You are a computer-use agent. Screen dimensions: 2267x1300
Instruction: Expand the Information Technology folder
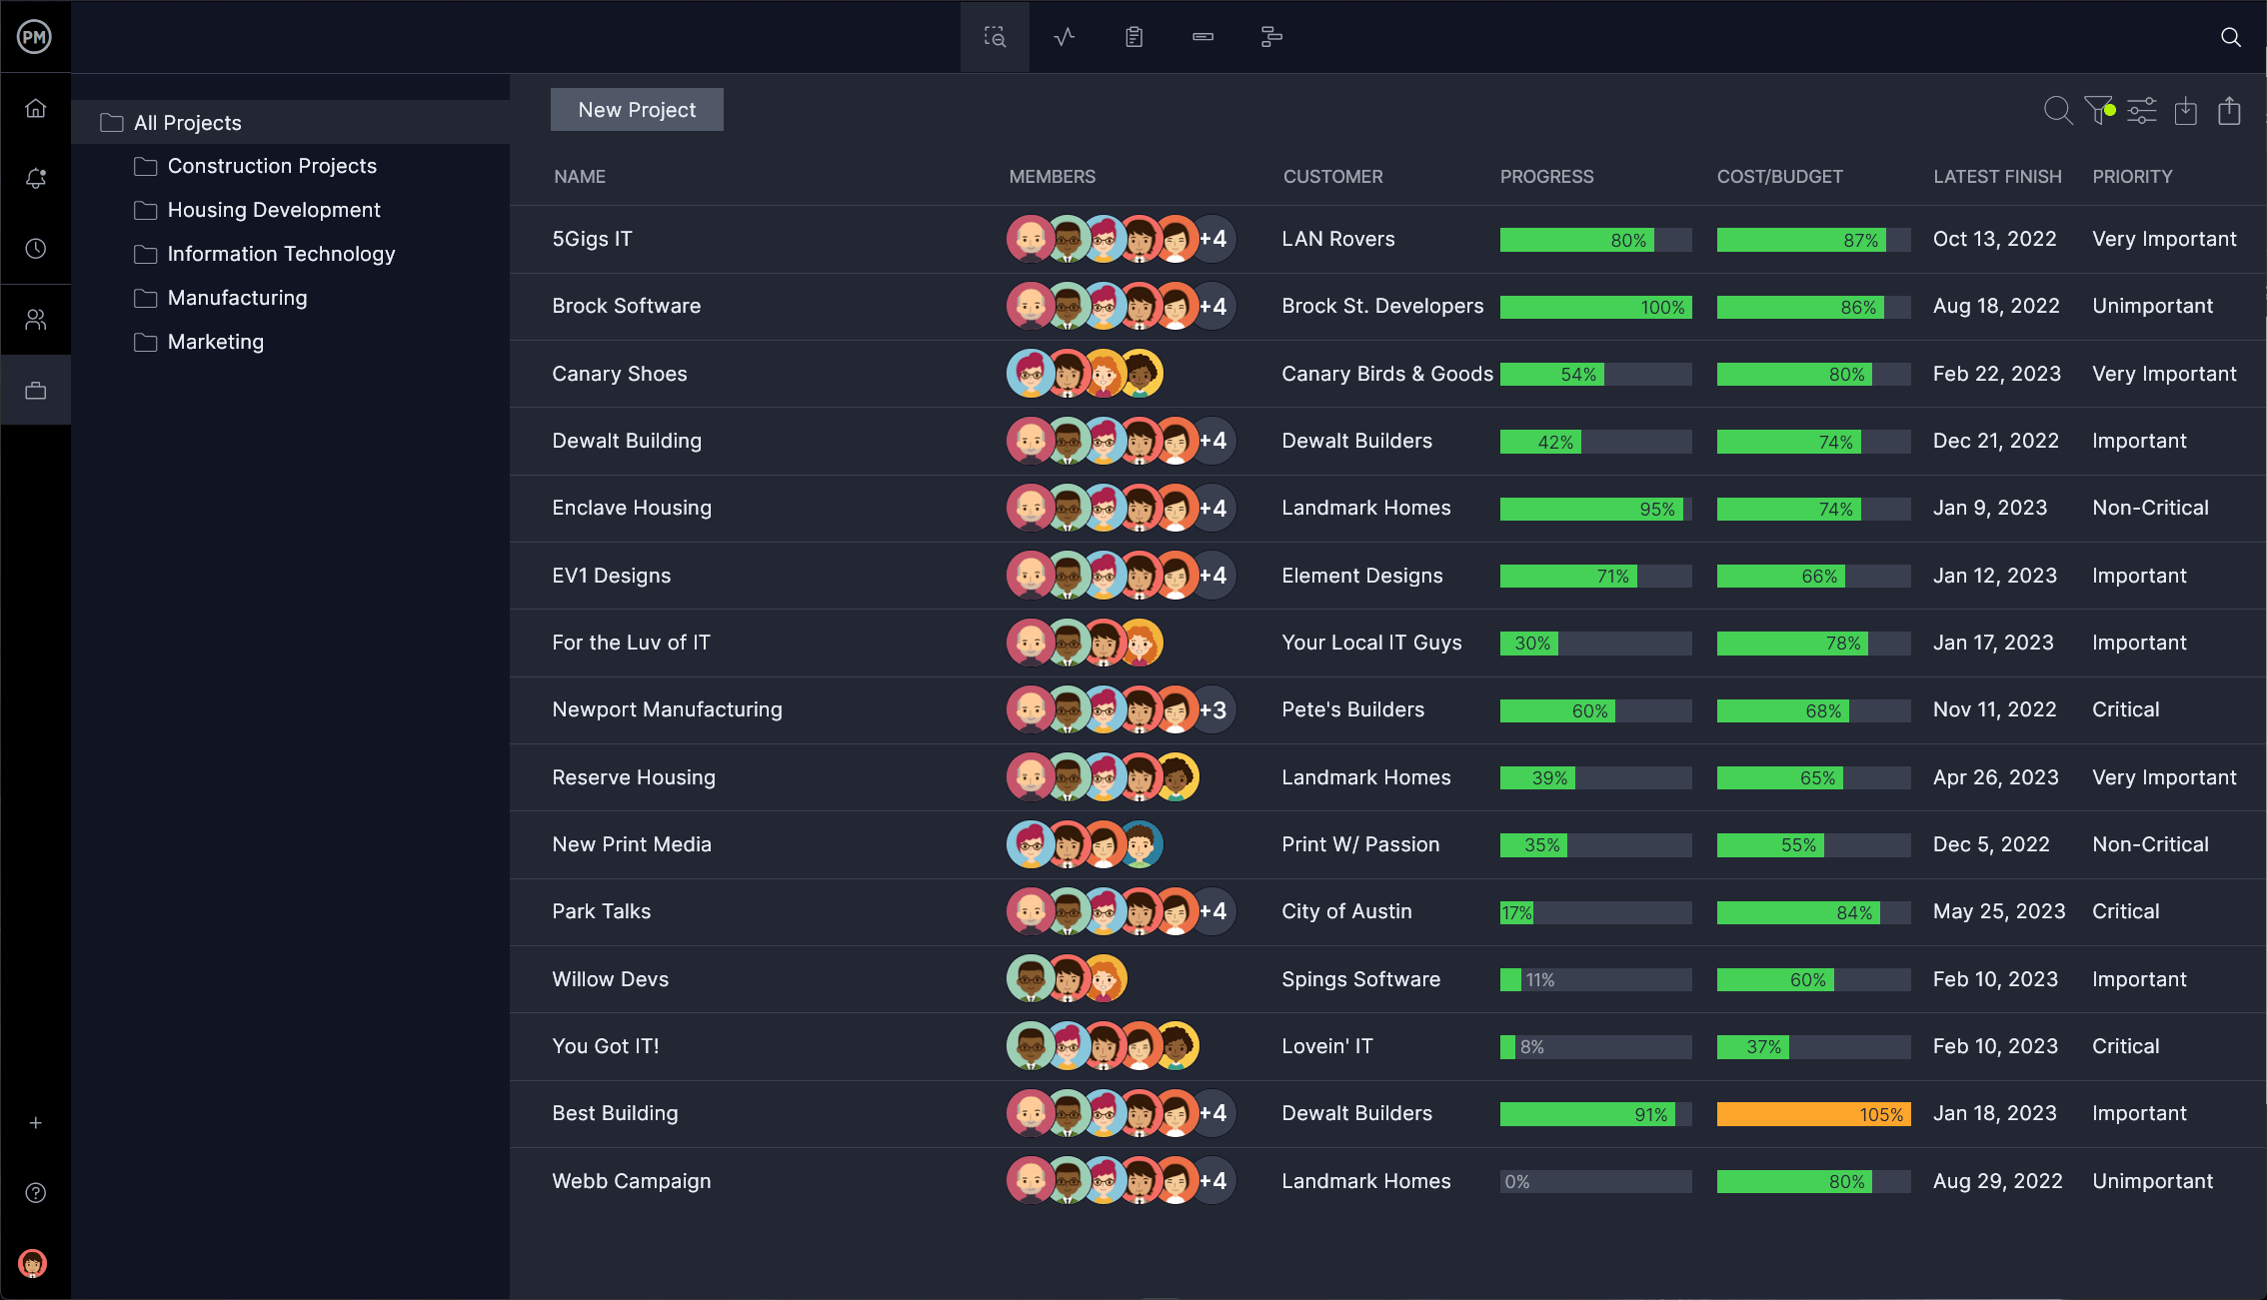click(282, 254)
